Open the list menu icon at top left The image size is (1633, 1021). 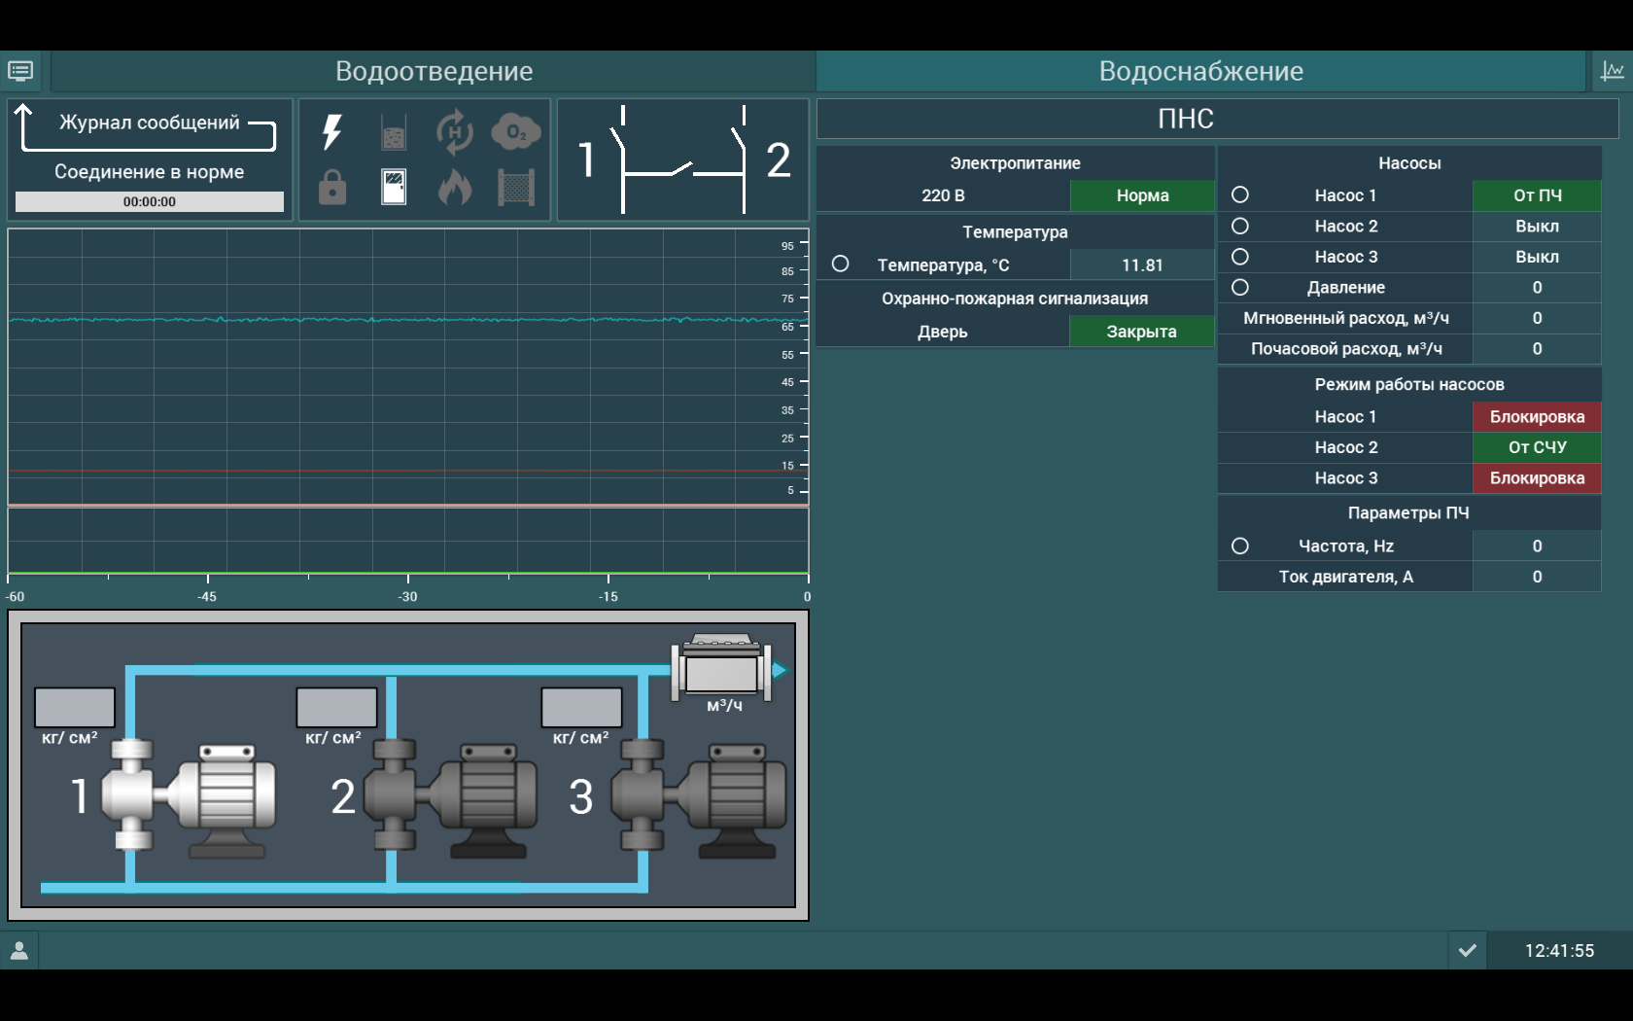click(20, 71)
